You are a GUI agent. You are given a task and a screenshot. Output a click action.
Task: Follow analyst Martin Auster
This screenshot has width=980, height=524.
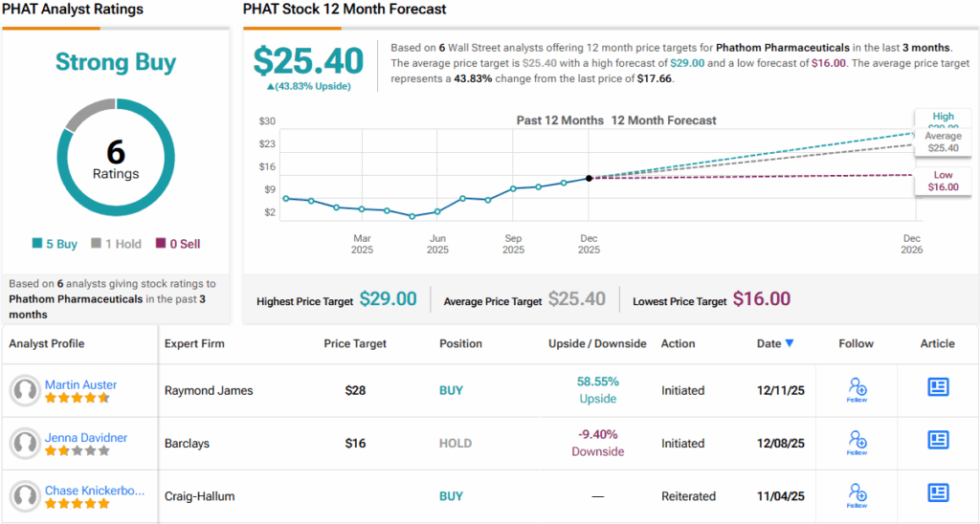(857, 388)
